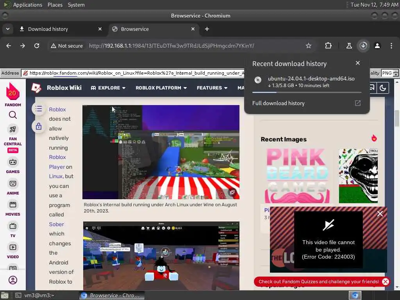400x300 pixels.
Task: Toggle dark theme with the moon icon
Action: (383, 88)
